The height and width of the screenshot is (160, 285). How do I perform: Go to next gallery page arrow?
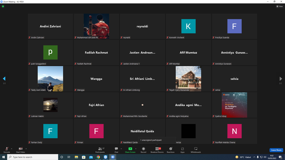tap(281, 79)
